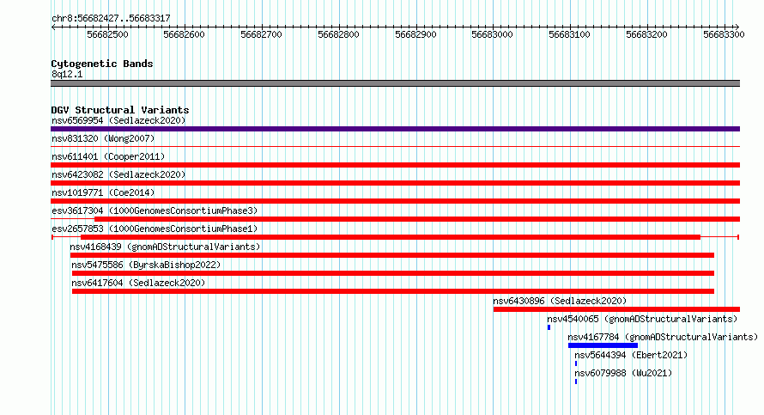Screen dimensions: 764x415
Task: Click the small blue nsv4540065 variant marker
Action: click(549, 327)
